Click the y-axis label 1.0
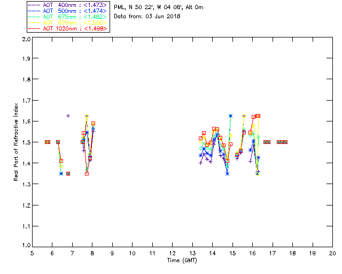342x274 pixels. (26, 245)
